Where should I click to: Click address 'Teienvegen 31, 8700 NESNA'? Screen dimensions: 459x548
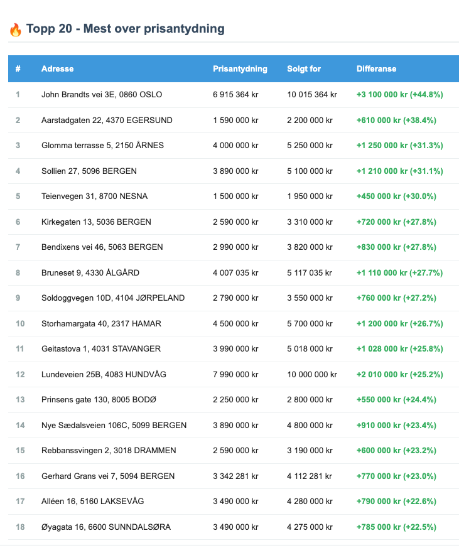(94, 196)
